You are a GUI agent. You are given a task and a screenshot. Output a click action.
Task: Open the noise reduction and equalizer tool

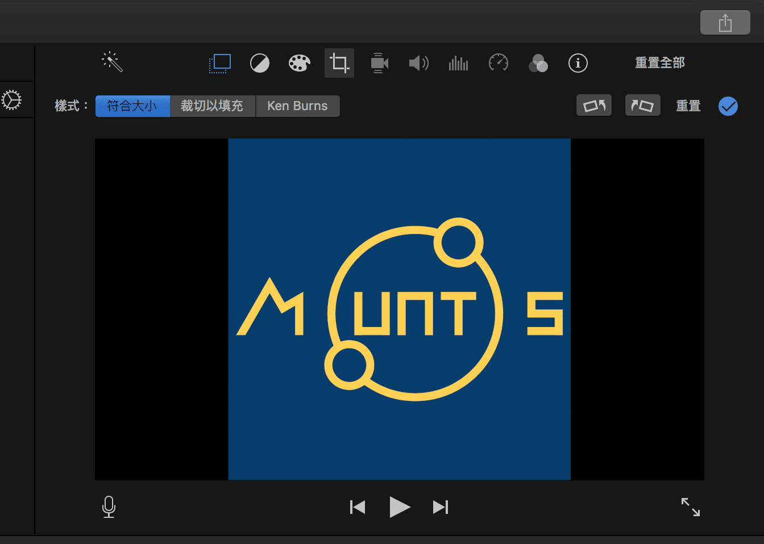pos(458,63)
